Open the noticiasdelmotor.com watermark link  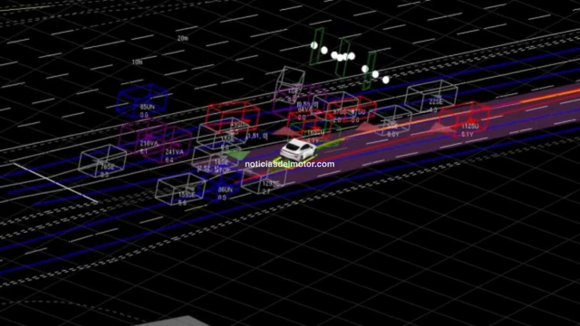coord(288,164)
